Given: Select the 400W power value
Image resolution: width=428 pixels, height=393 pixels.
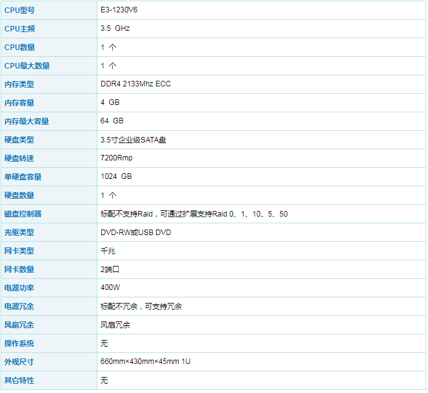Looking at the screenshot, I should coord(110,288).
